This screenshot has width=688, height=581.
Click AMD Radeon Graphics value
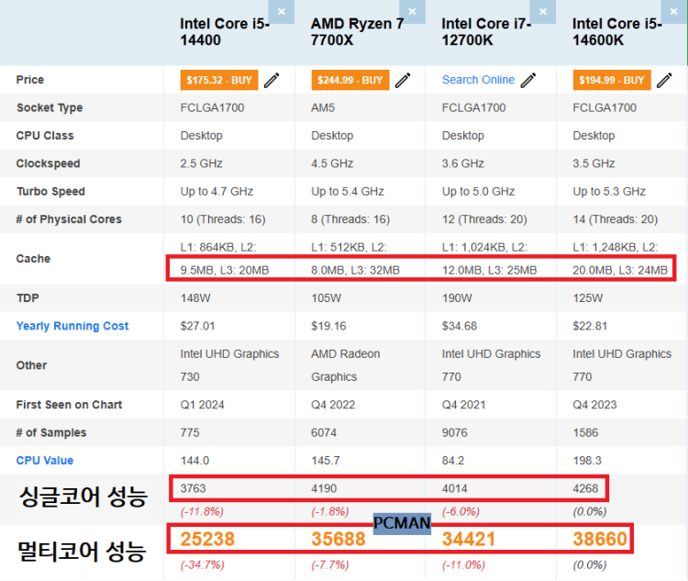(x=346, y=365)
